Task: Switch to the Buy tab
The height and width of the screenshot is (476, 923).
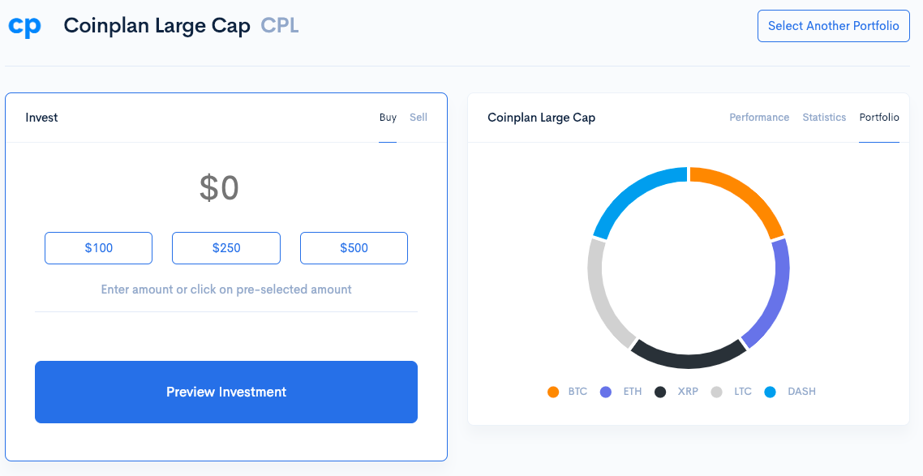Action: coord(388,118)
